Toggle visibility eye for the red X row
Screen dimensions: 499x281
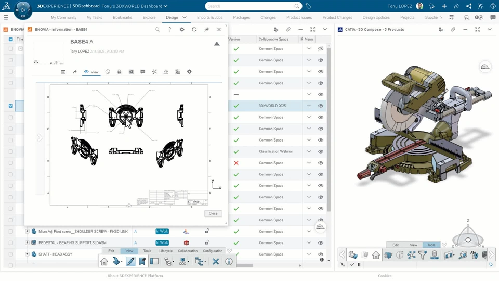[x=321, y=163]
